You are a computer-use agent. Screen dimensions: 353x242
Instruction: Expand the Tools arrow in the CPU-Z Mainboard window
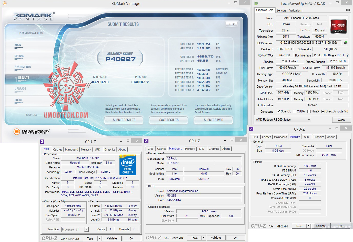pos(204,238)
